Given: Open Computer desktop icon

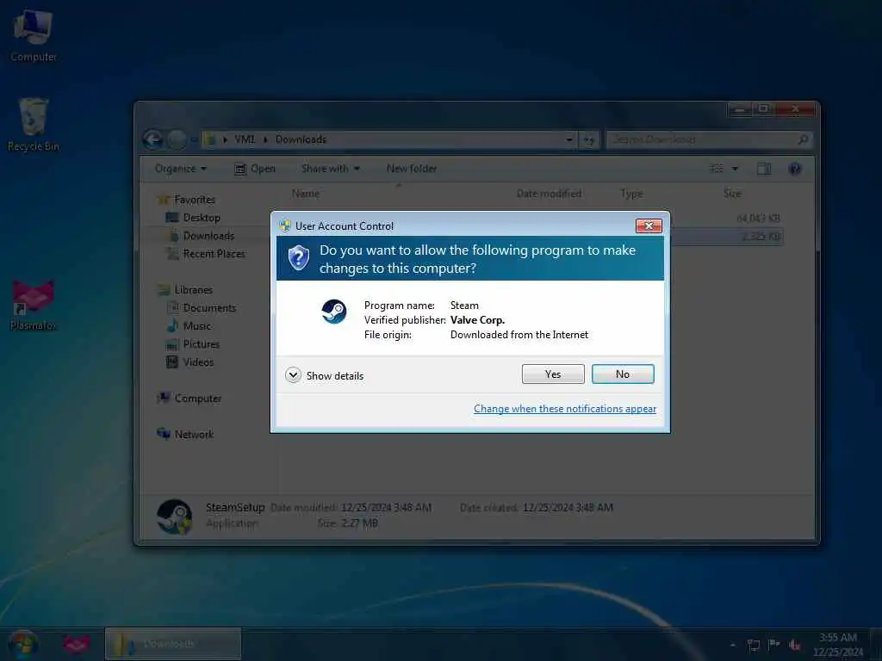Looking at the screenshot, I should [x=34, y=34].
